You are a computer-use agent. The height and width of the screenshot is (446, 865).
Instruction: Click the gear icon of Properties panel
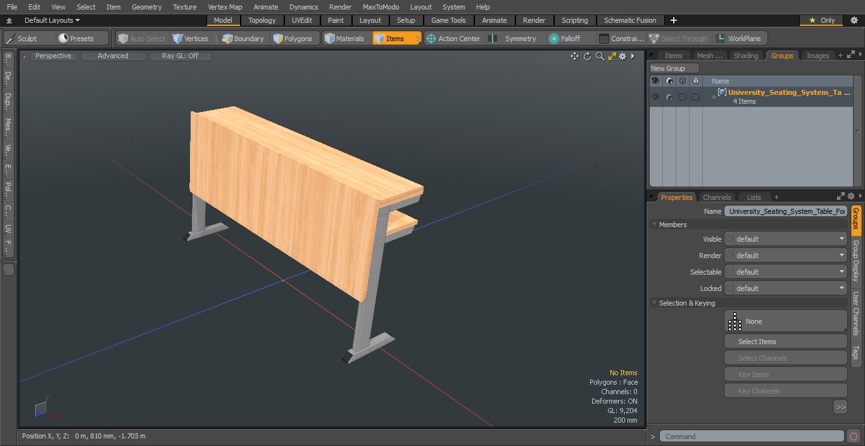pyautogui.click(x=851, y=197)
